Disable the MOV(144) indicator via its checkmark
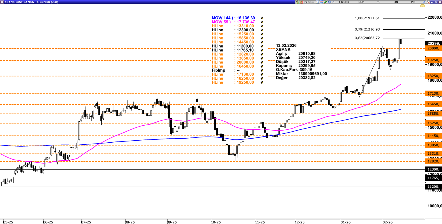 point(261,18)
